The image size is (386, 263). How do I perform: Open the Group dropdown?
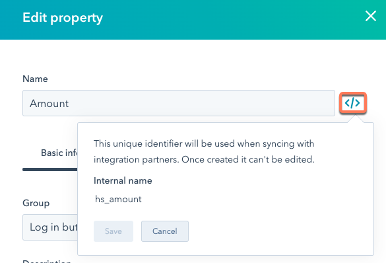tap(50, 227)
